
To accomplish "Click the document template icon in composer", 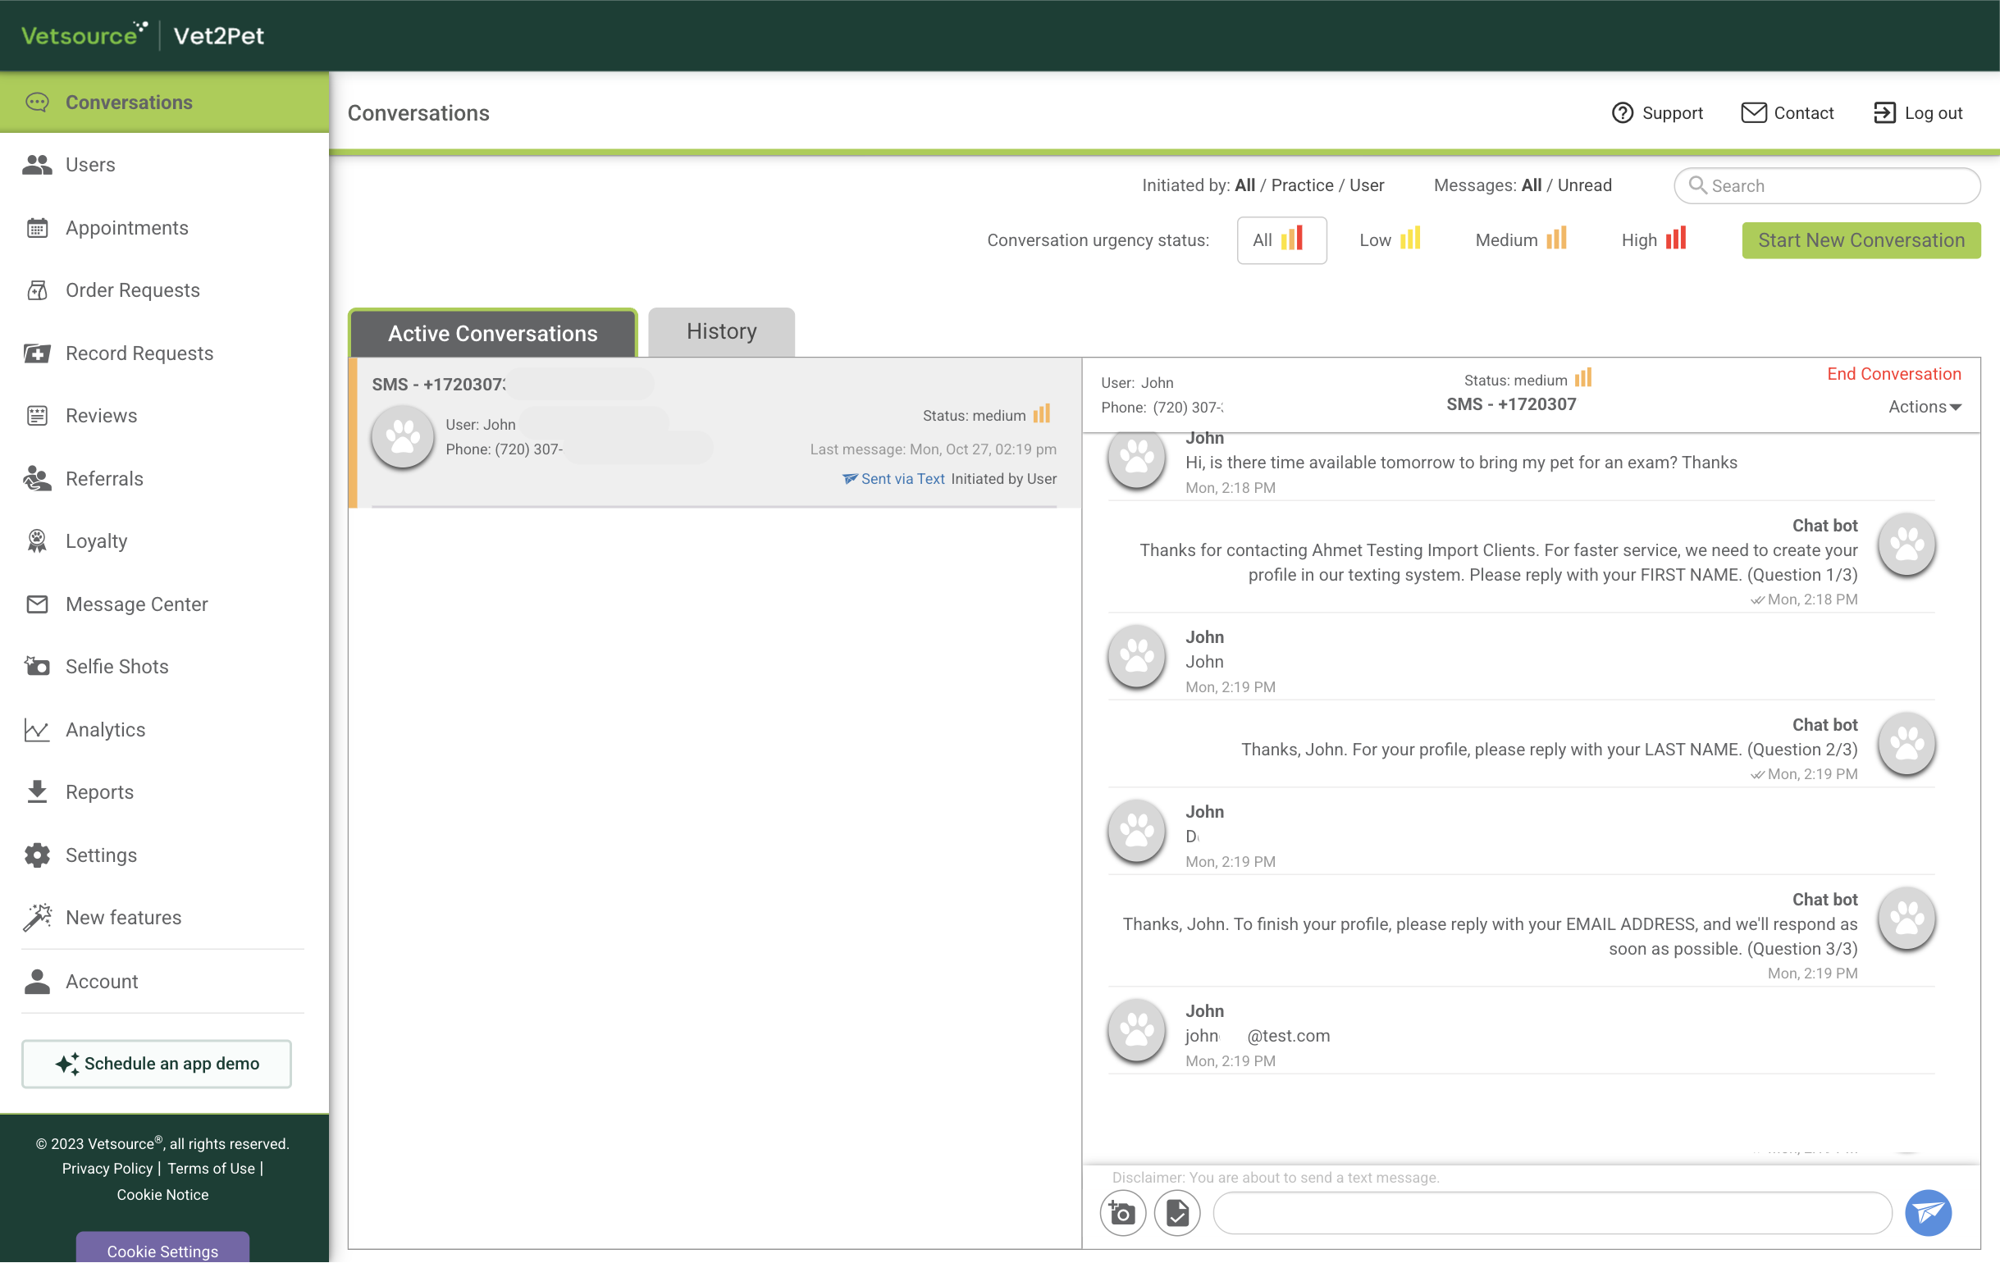I will [x=1176, y=1213].
